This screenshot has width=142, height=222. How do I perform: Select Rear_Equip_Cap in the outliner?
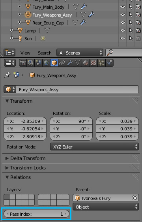click(x=48, y=23)
